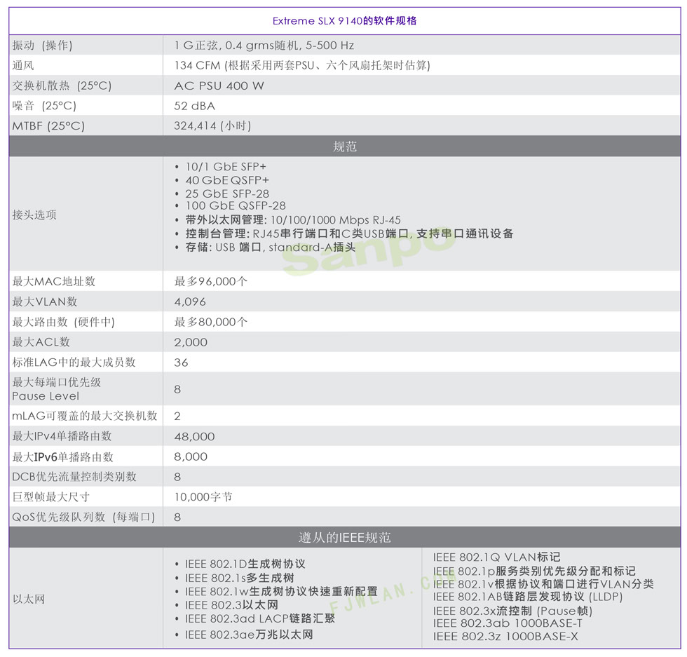
Task: Select the '最大IPv4单播路由数' label
Action: pyautogui.click(x=62, y=435)
